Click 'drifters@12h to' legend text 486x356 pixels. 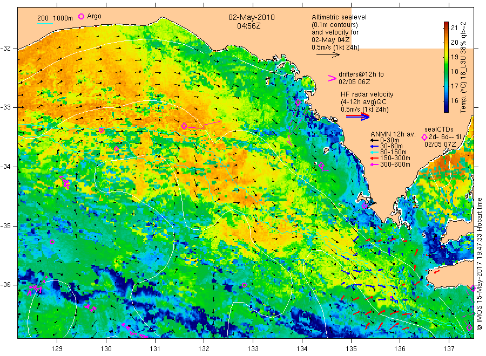[361, 74]
